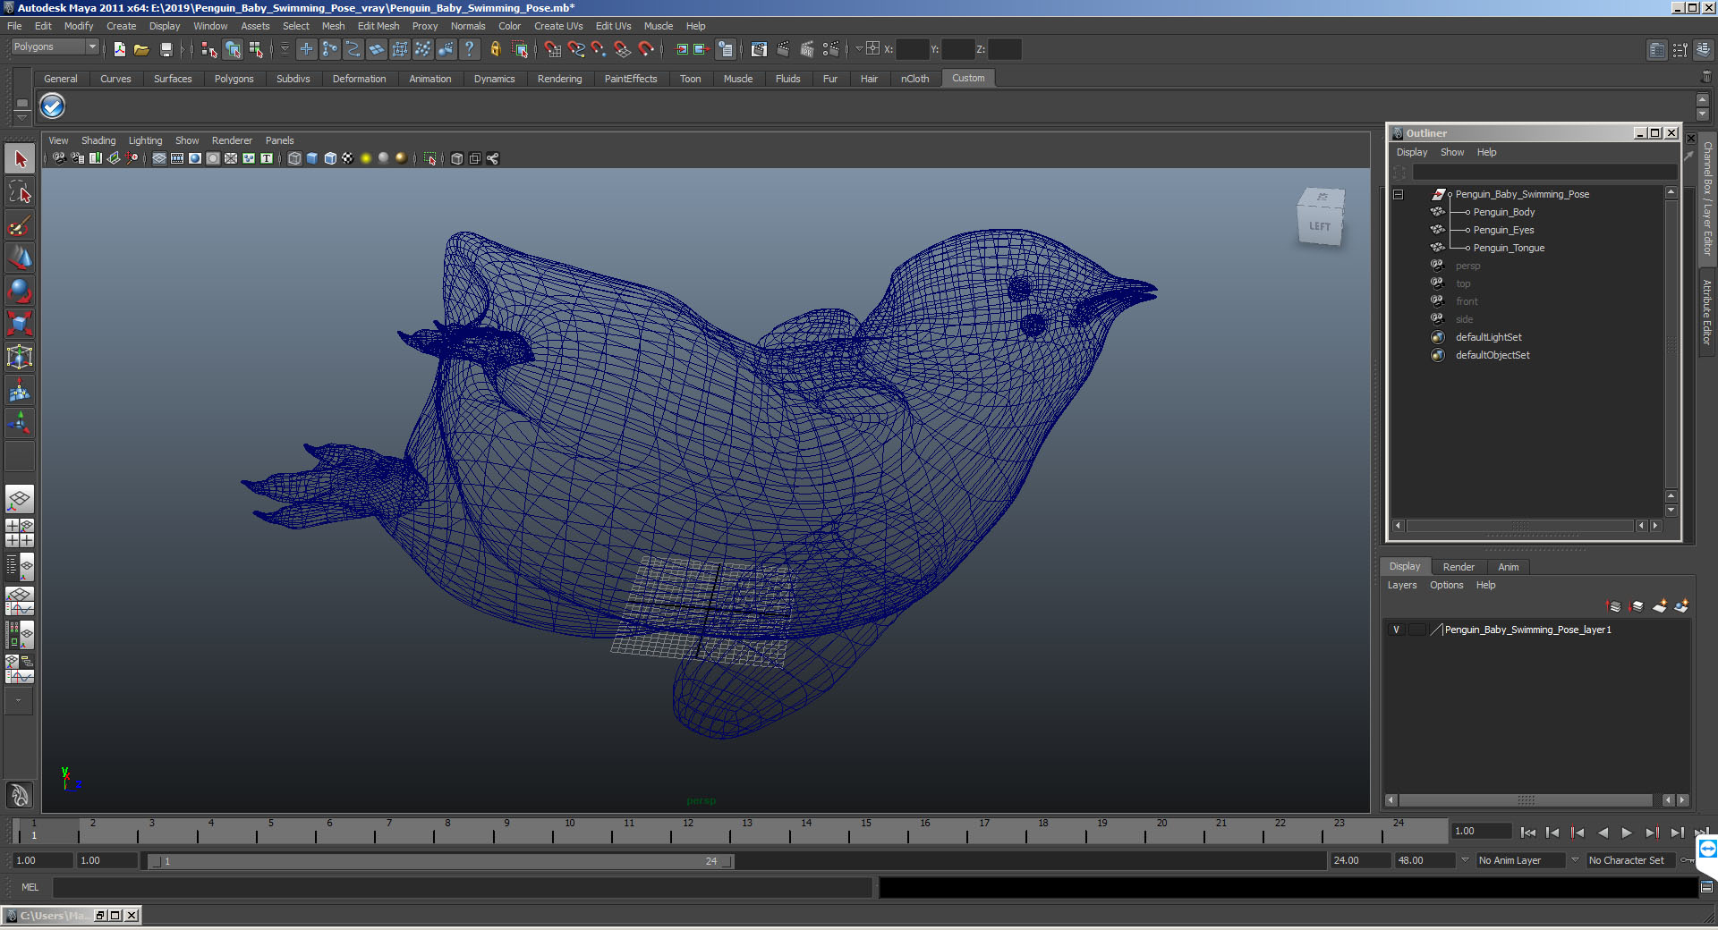The image size is (1718, 930).
Task: Select Penguin_Tongue in the Outliner
Action: (1509, 248)
